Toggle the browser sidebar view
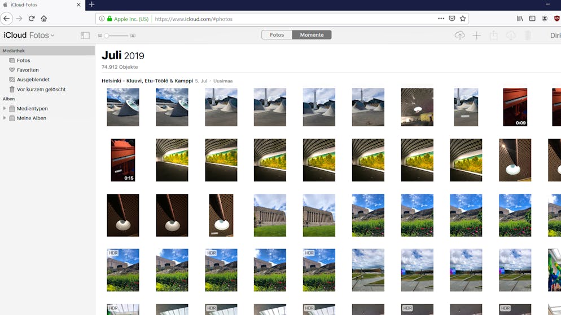Screen dimensions: 561x315 532,19
